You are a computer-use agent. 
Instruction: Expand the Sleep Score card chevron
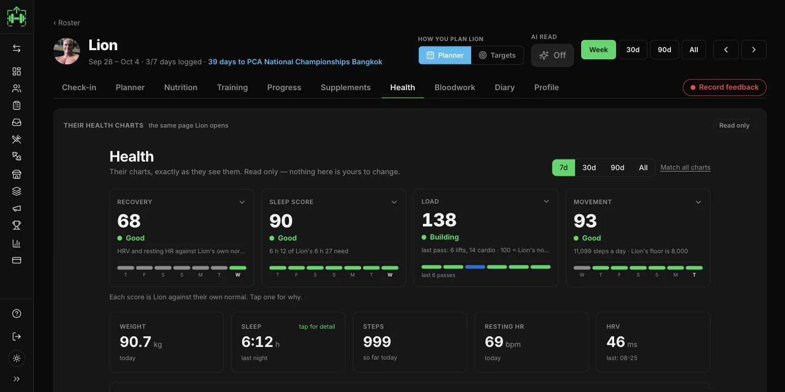(394, 202)
